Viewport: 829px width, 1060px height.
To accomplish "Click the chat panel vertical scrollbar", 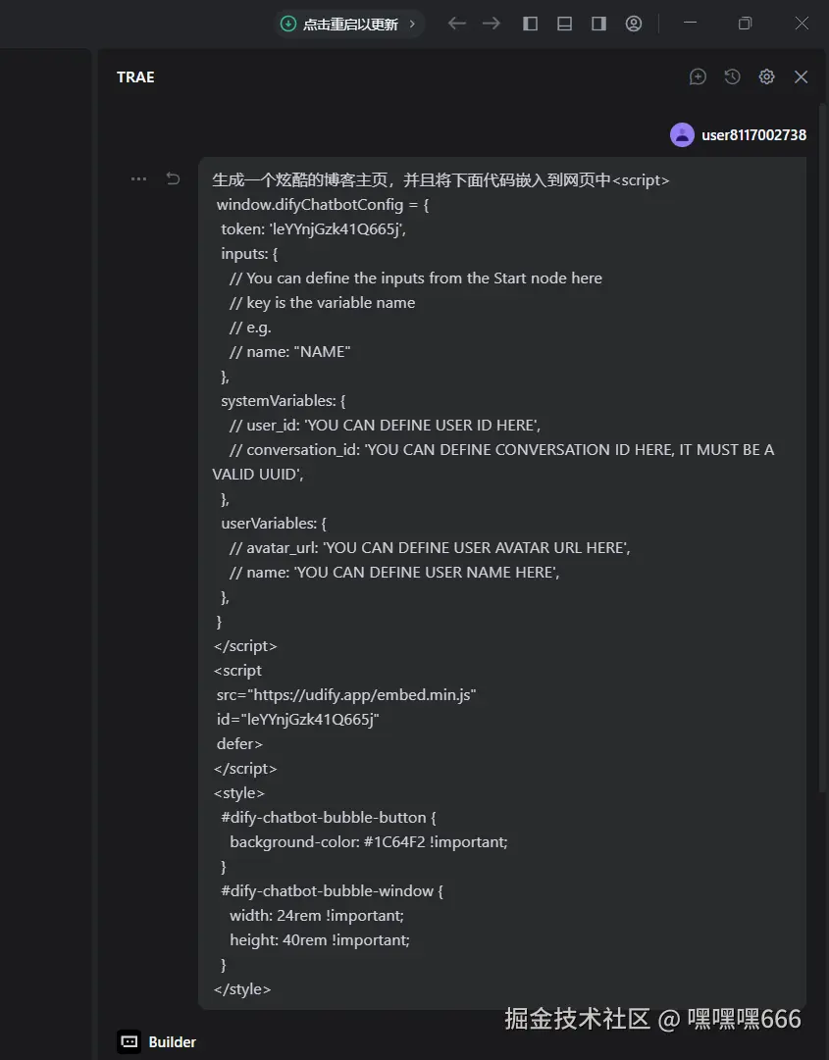I will [823, 439].
